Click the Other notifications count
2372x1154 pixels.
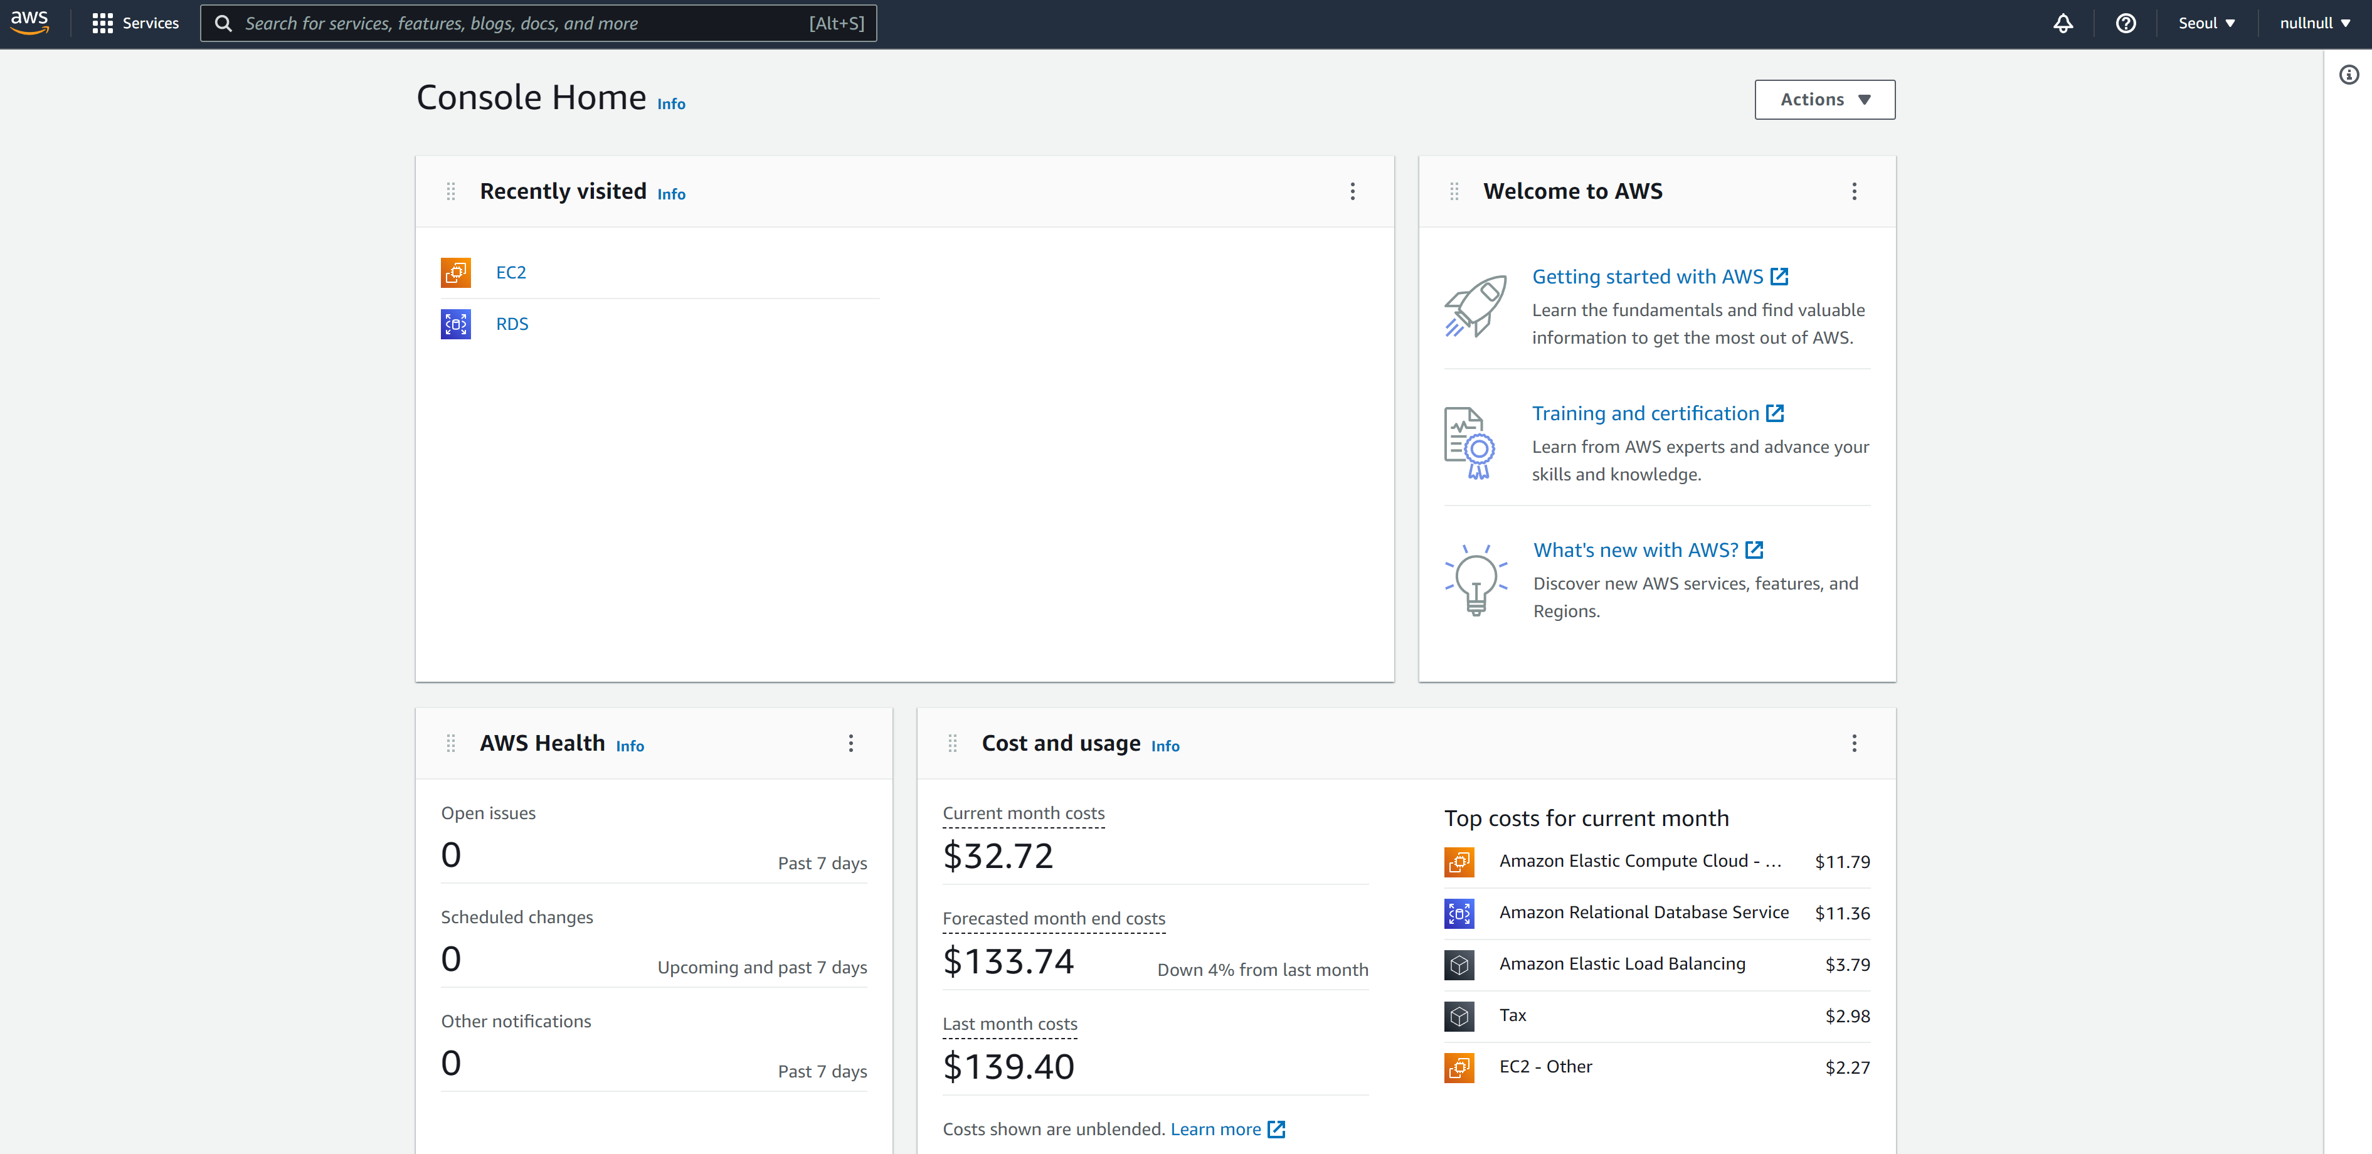pos(451,1064)
